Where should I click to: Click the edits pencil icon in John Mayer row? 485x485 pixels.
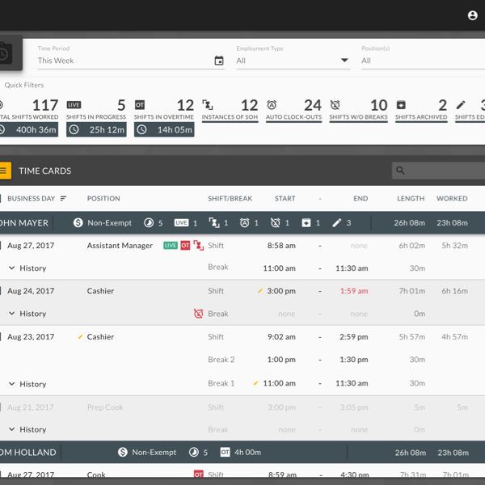[x=337, y=223]
